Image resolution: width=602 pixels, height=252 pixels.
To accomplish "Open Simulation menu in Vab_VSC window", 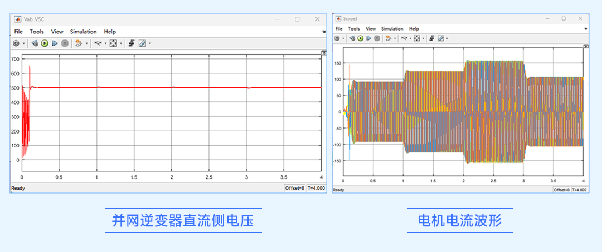I will point(83,32).
